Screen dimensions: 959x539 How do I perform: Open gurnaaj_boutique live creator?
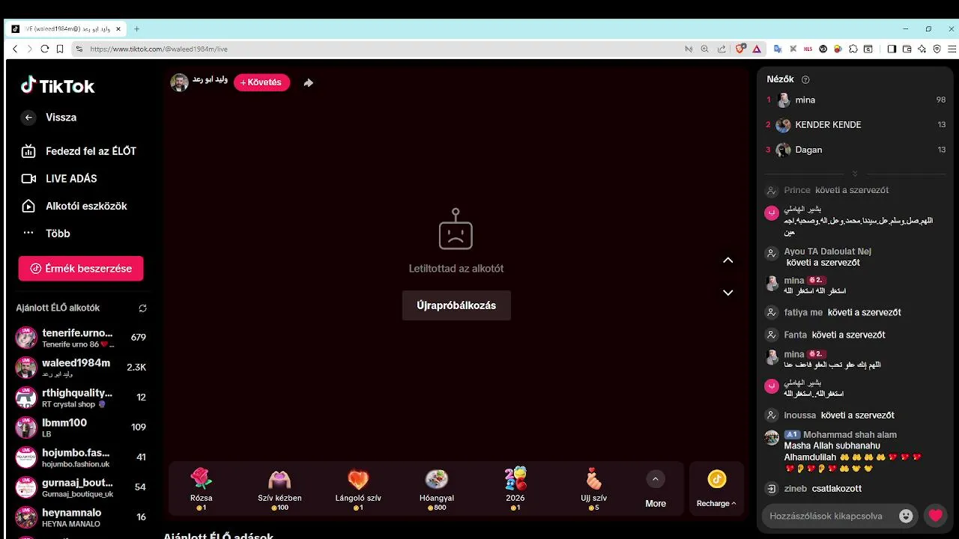coord(81,487)
